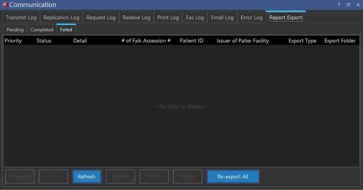
Task: Sort by the Status column header
Action: click(44, 41)
